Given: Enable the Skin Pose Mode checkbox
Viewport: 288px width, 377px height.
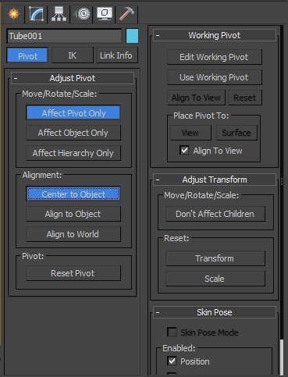Looking at the screenshot, I should [172, 333].
